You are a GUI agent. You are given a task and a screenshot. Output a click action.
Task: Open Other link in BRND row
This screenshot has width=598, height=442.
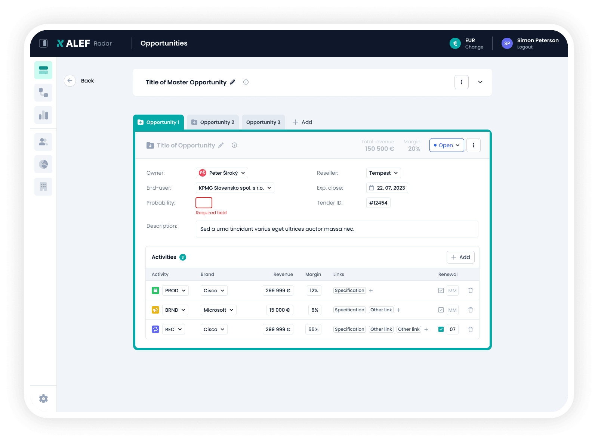coord(381,310)
